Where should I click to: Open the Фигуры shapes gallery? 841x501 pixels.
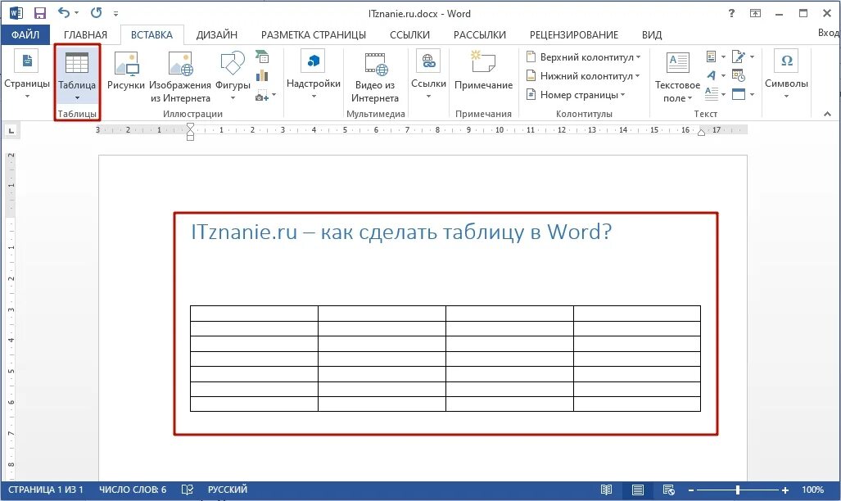point(233,76)
